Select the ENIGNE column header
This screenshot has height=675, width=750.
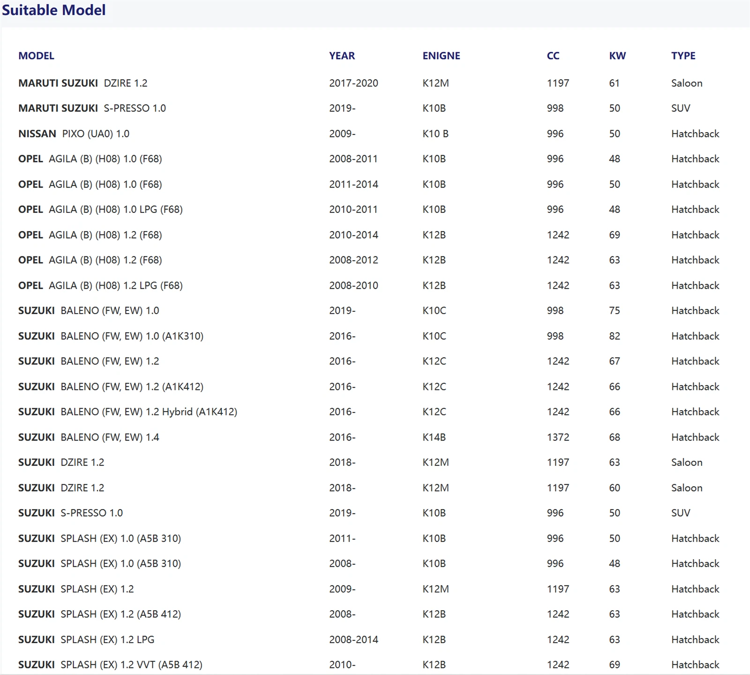tap(441, 56)
